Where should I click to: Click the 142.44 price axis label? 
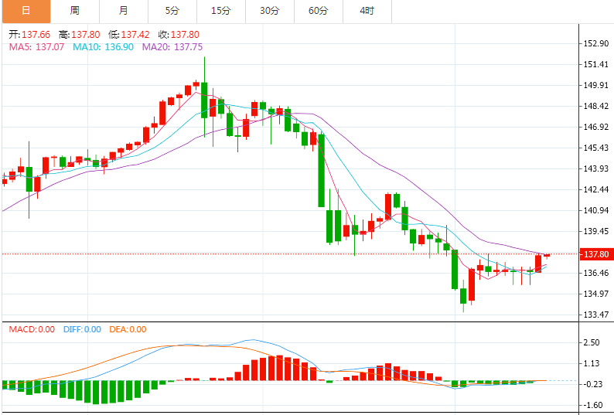coord(596,189)
